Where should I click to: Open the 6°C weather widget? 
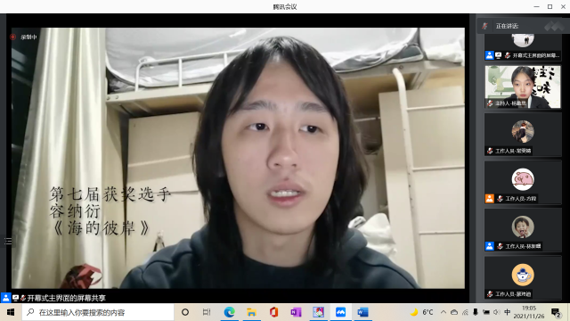point(421,312)
